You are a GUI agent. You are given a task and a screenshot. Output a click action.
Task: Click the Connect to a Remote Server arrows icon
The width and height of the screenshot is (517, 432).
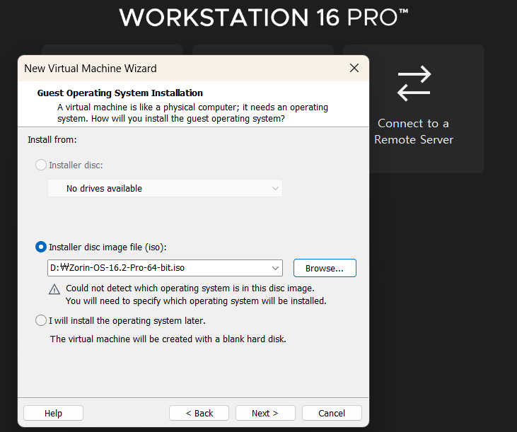(x=414, y=83)
